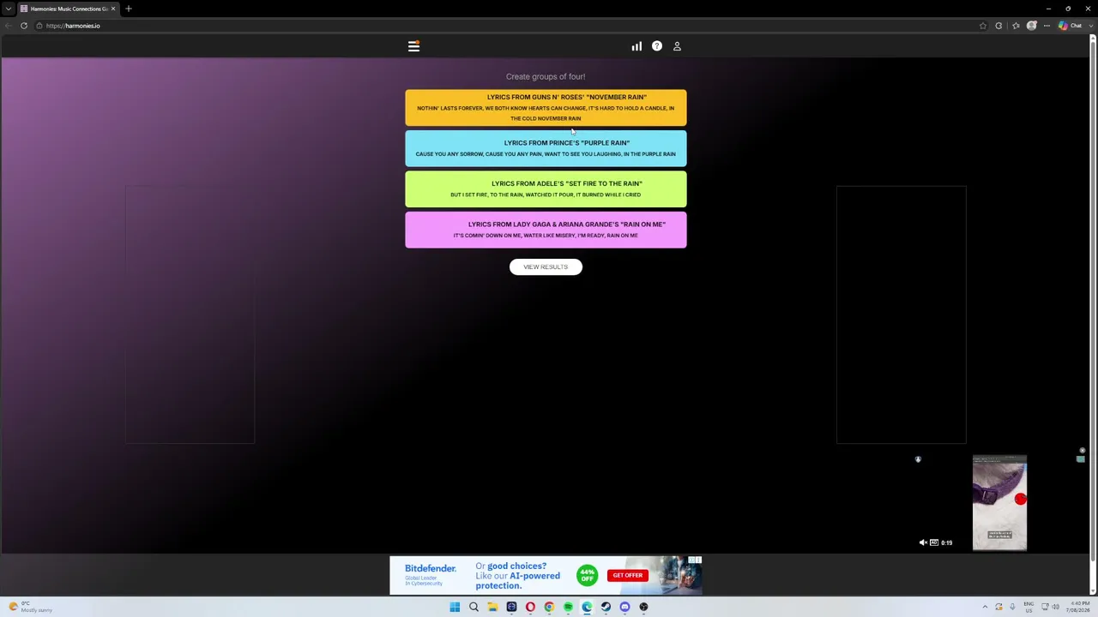1098x617 pixels.
Task: Click the Rain On Me lyrics group
Action: 546,230
